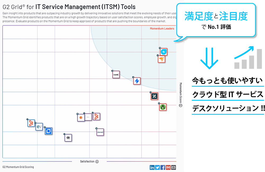This screenshot has height=172, width=265.
Task: Click the '満足度と注目度' callout headline
Action: 216,16
